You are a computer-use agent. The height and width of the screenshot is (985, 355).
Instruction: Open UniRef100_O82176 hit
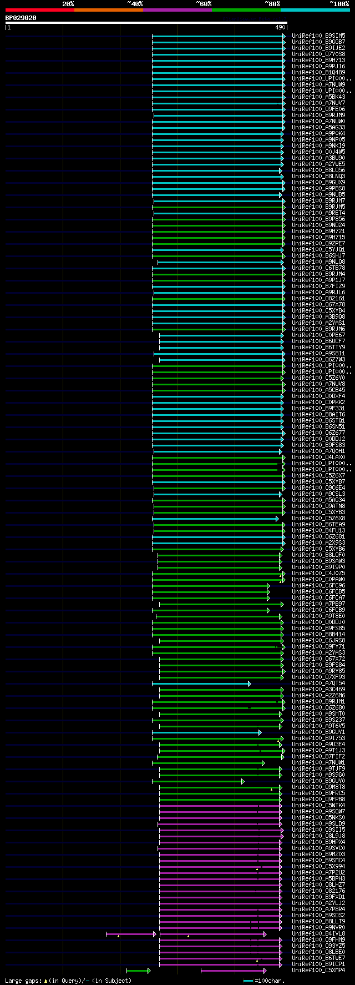(318, 891)
